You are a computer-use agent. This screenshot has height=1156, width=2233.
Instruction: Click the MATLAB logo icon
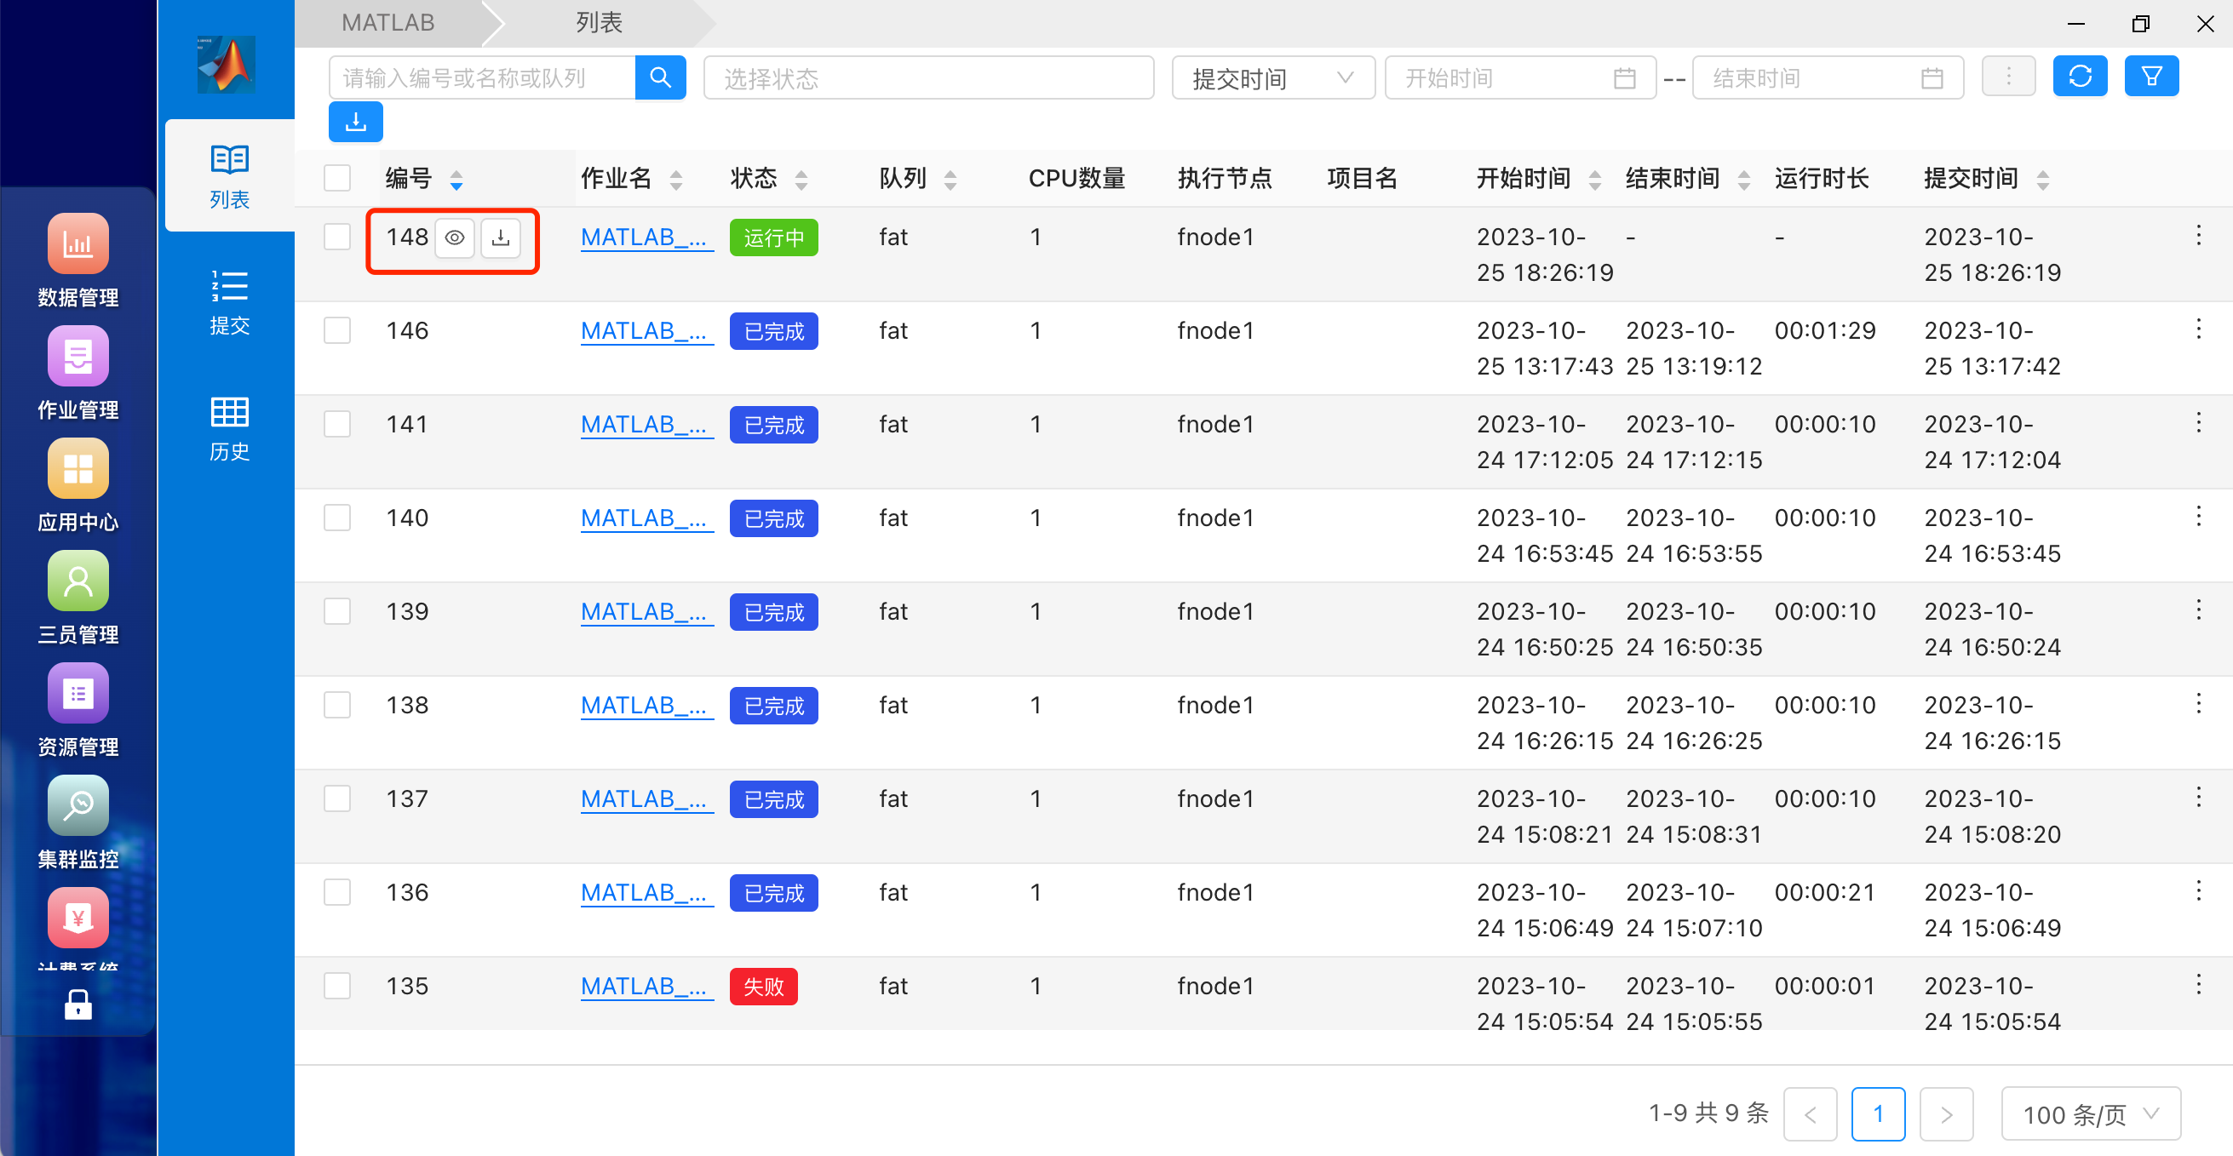[x=227, y=65]
